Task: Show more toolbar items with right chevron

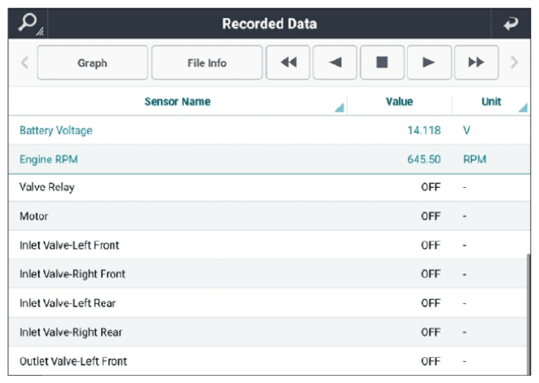Action: click(514, 63)
